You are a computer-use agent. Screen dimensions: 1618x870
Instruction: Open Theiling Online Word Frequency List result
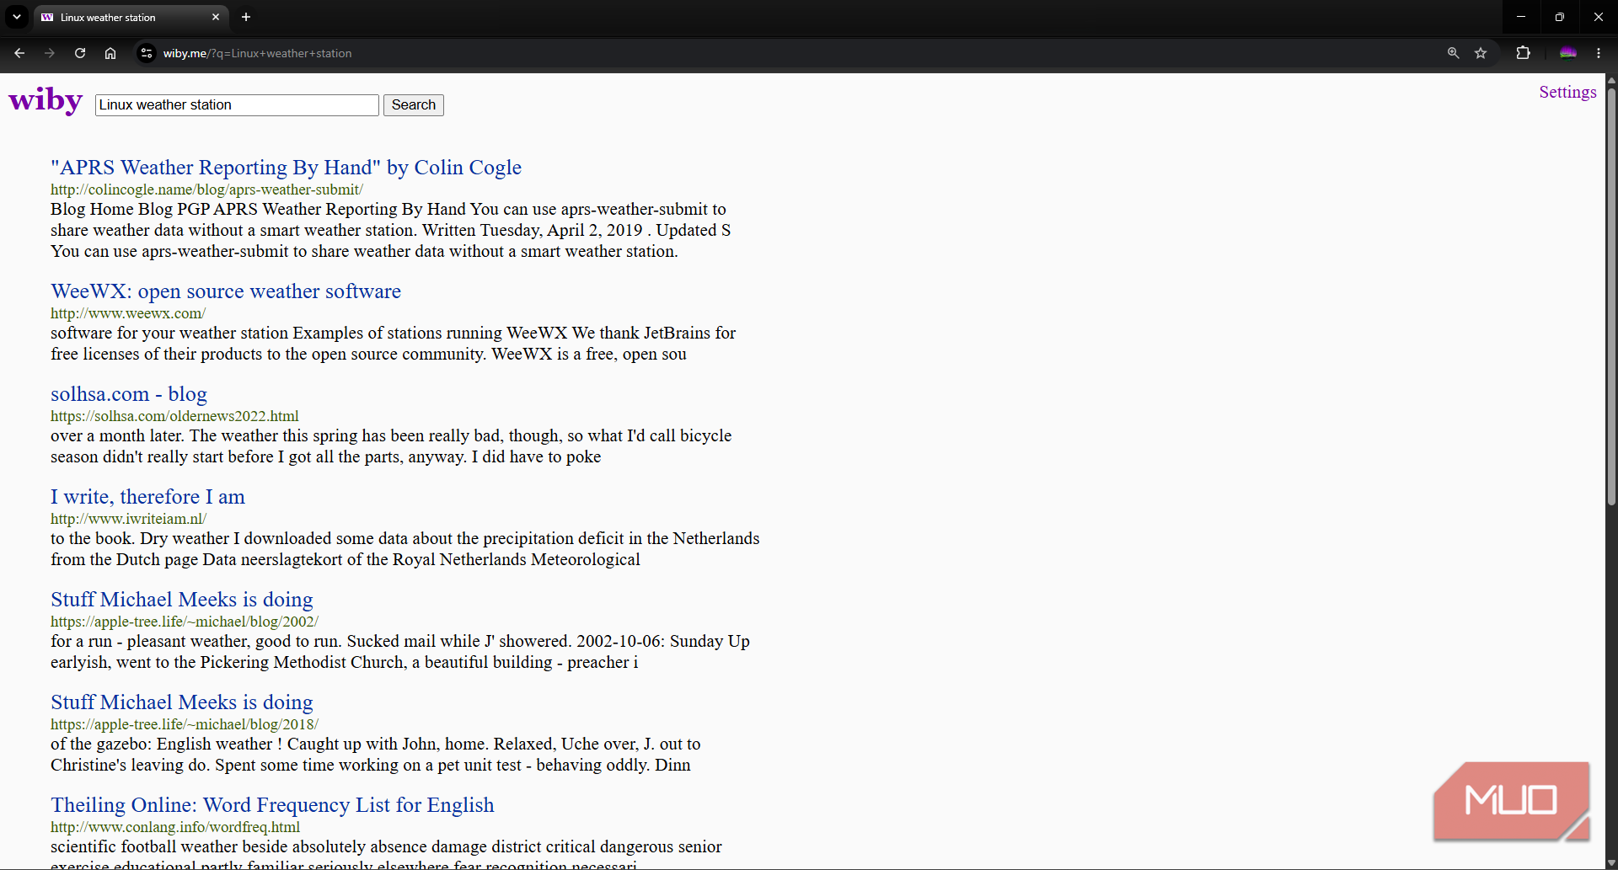tap(272, 805)
